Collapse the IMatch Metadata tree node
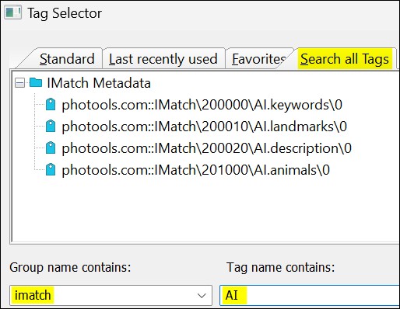 tap(19, 83)
